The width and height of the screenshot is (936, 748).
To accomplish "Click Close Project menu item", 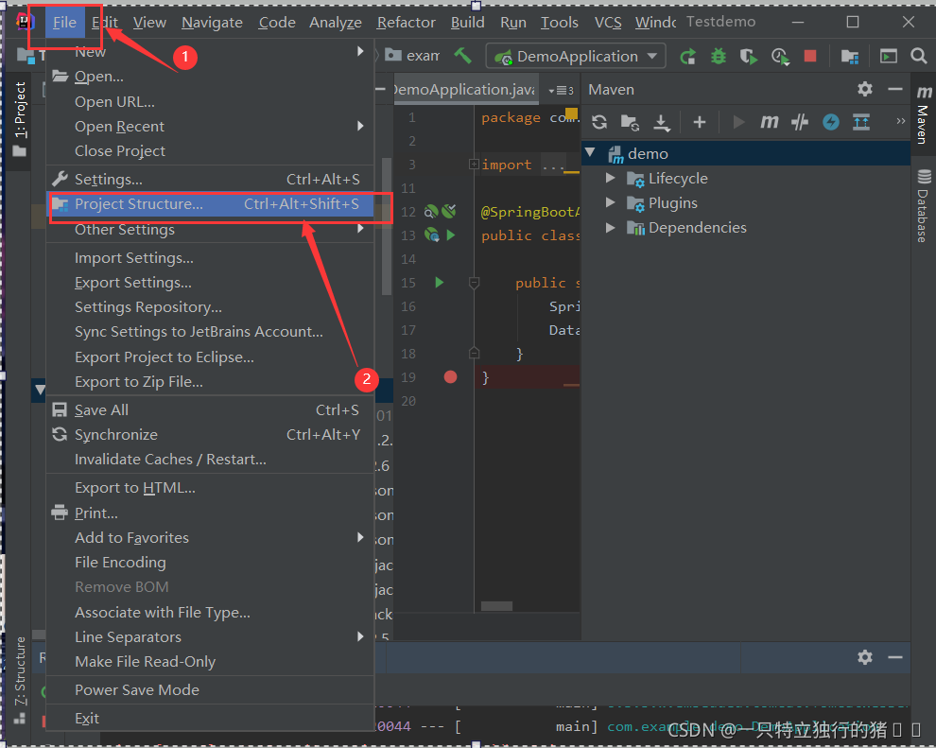I will click(x=210, y=151).
